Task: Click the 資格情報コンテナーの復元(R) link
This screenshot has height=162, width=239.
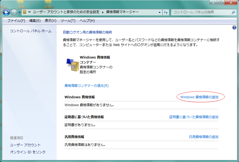Action: point(87,85)
